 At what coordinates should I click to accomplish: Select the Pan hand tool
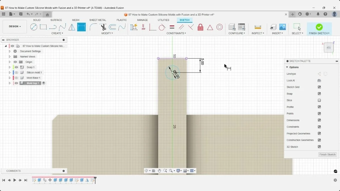pyautogui.click(x=160, y=171)
